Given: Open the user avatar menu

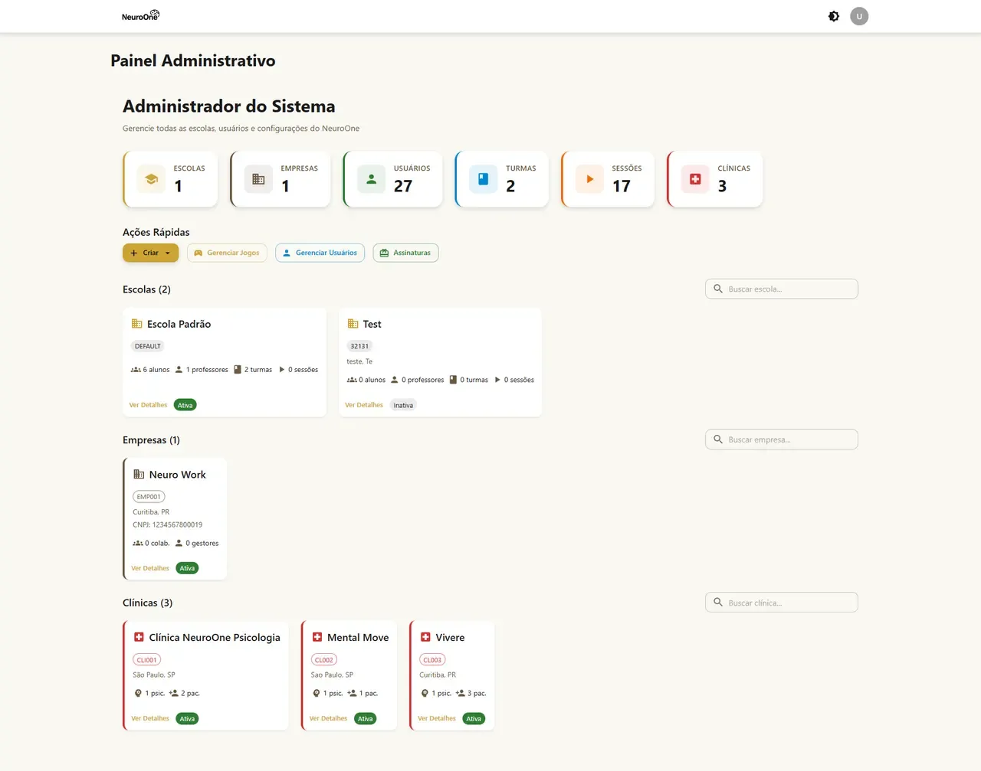Looking at the screenshot, I should coord(859,16).
